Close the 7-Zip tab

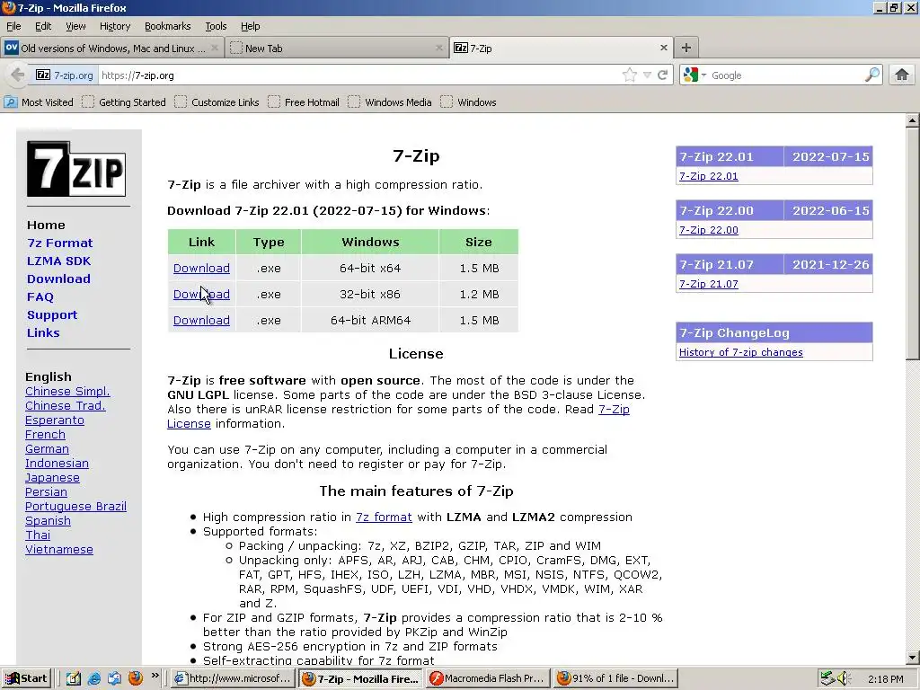coord(664,48)
